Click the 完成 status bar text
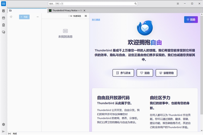203x135 pixels. (x=15, y=133)
